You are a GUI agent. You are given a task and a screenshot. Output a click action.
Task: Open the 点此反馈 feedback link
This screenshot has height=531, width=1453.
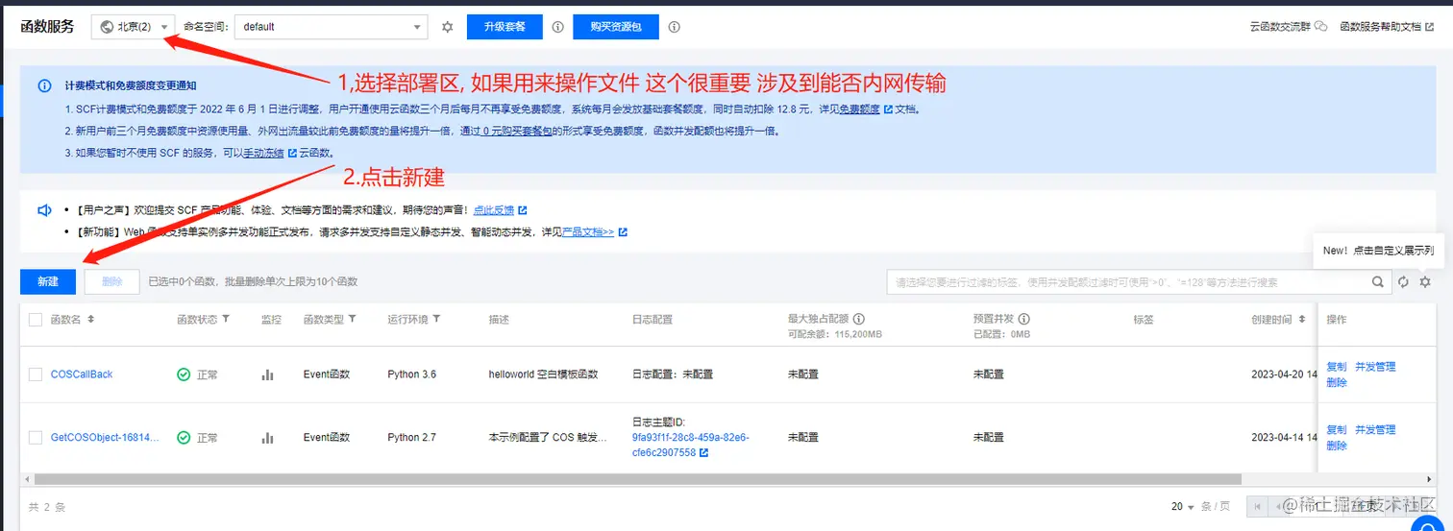pyautogui.click(x=494, y=209)
